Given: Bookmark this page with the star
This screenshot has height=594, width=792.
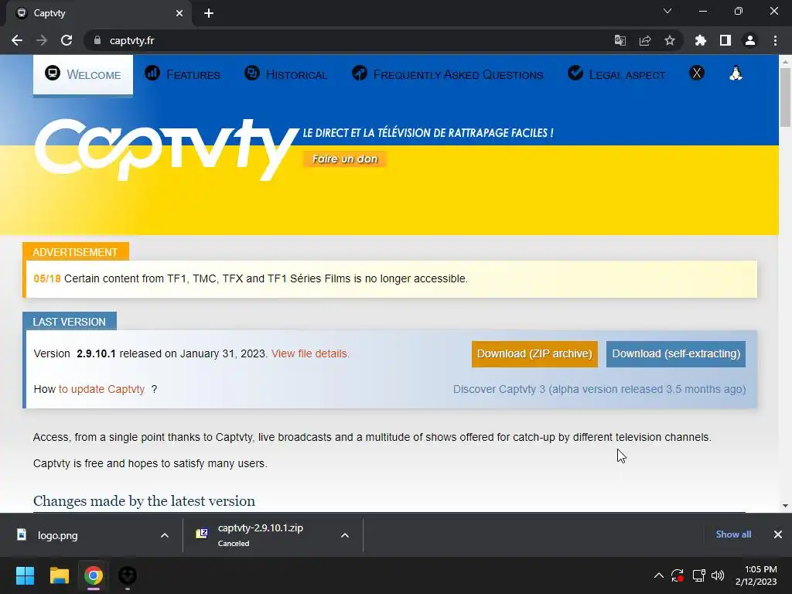Looking at the screenshot, I should point(670,40).
